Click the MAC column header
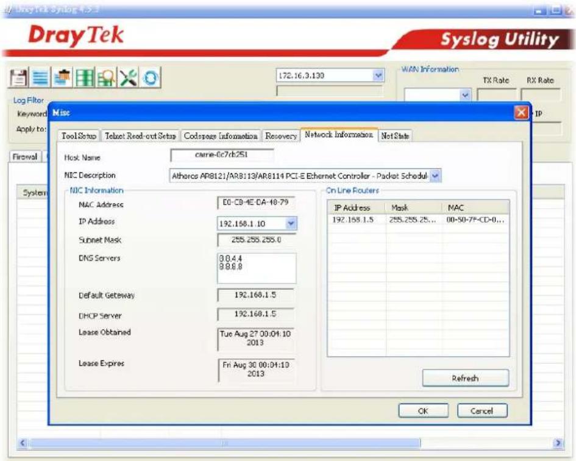This screenshot has width=576, height=461. click(x=475, y=208)
